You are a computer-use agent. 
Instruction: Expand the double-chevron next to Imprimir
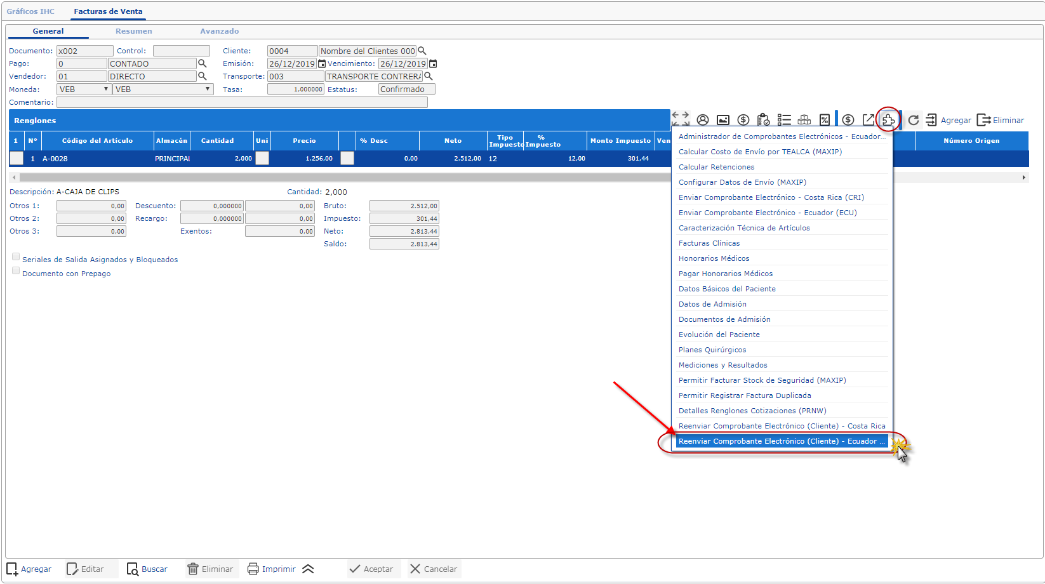(x=308, y=569)
